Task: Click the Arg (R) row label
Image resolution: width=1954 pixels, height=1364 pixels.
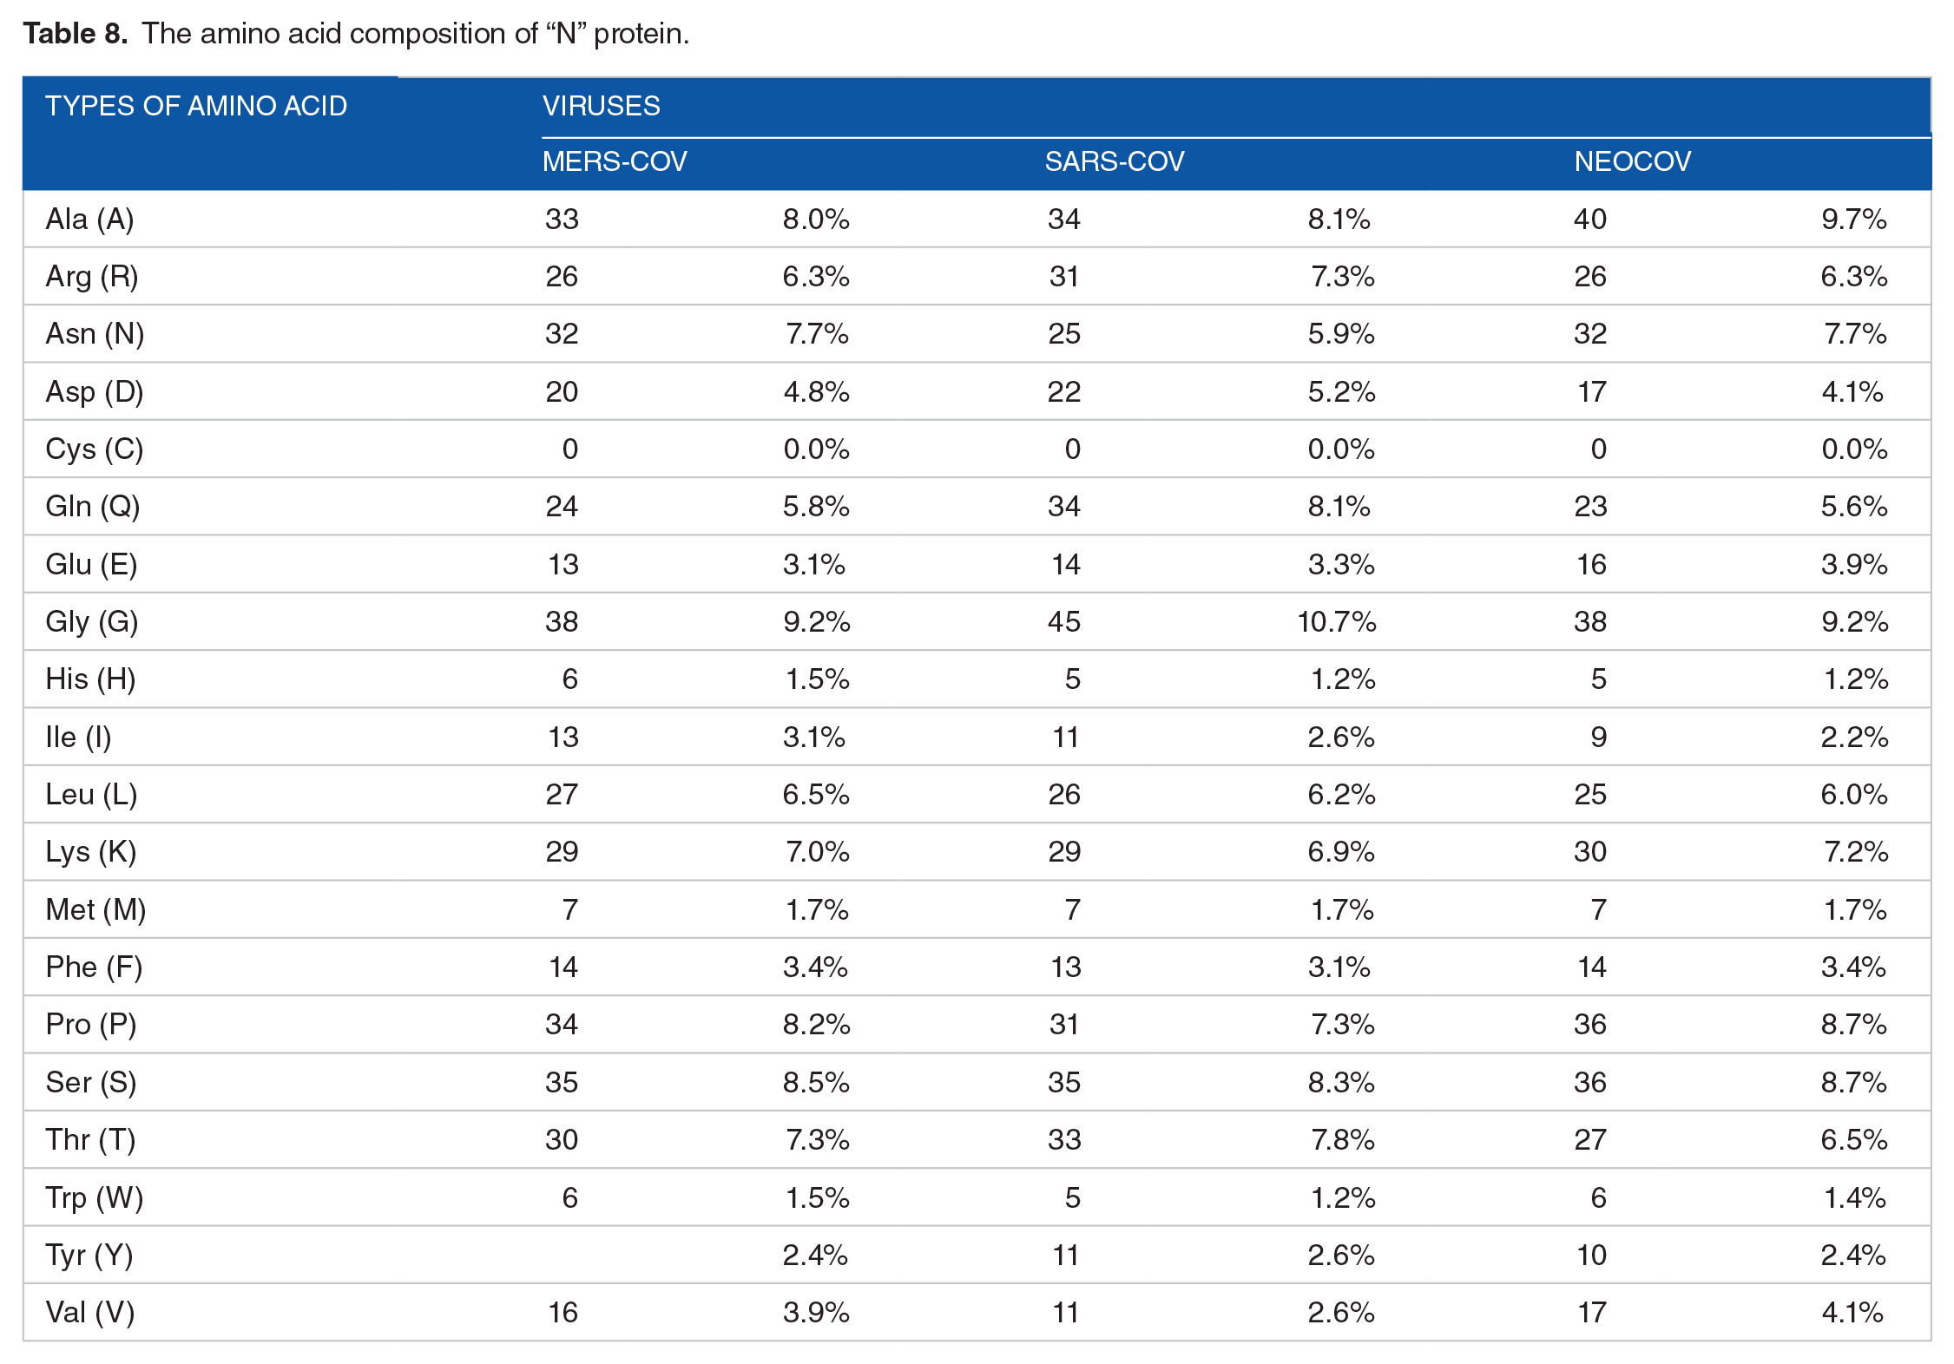Action: click(92, 276)
